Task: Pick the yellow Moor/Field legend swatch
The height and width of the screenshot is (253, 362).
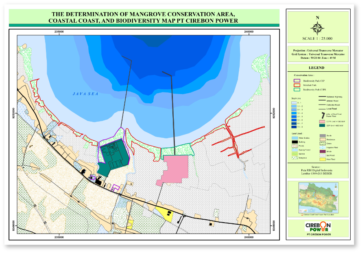Action: pyautogui.click(x=323, y=159)
